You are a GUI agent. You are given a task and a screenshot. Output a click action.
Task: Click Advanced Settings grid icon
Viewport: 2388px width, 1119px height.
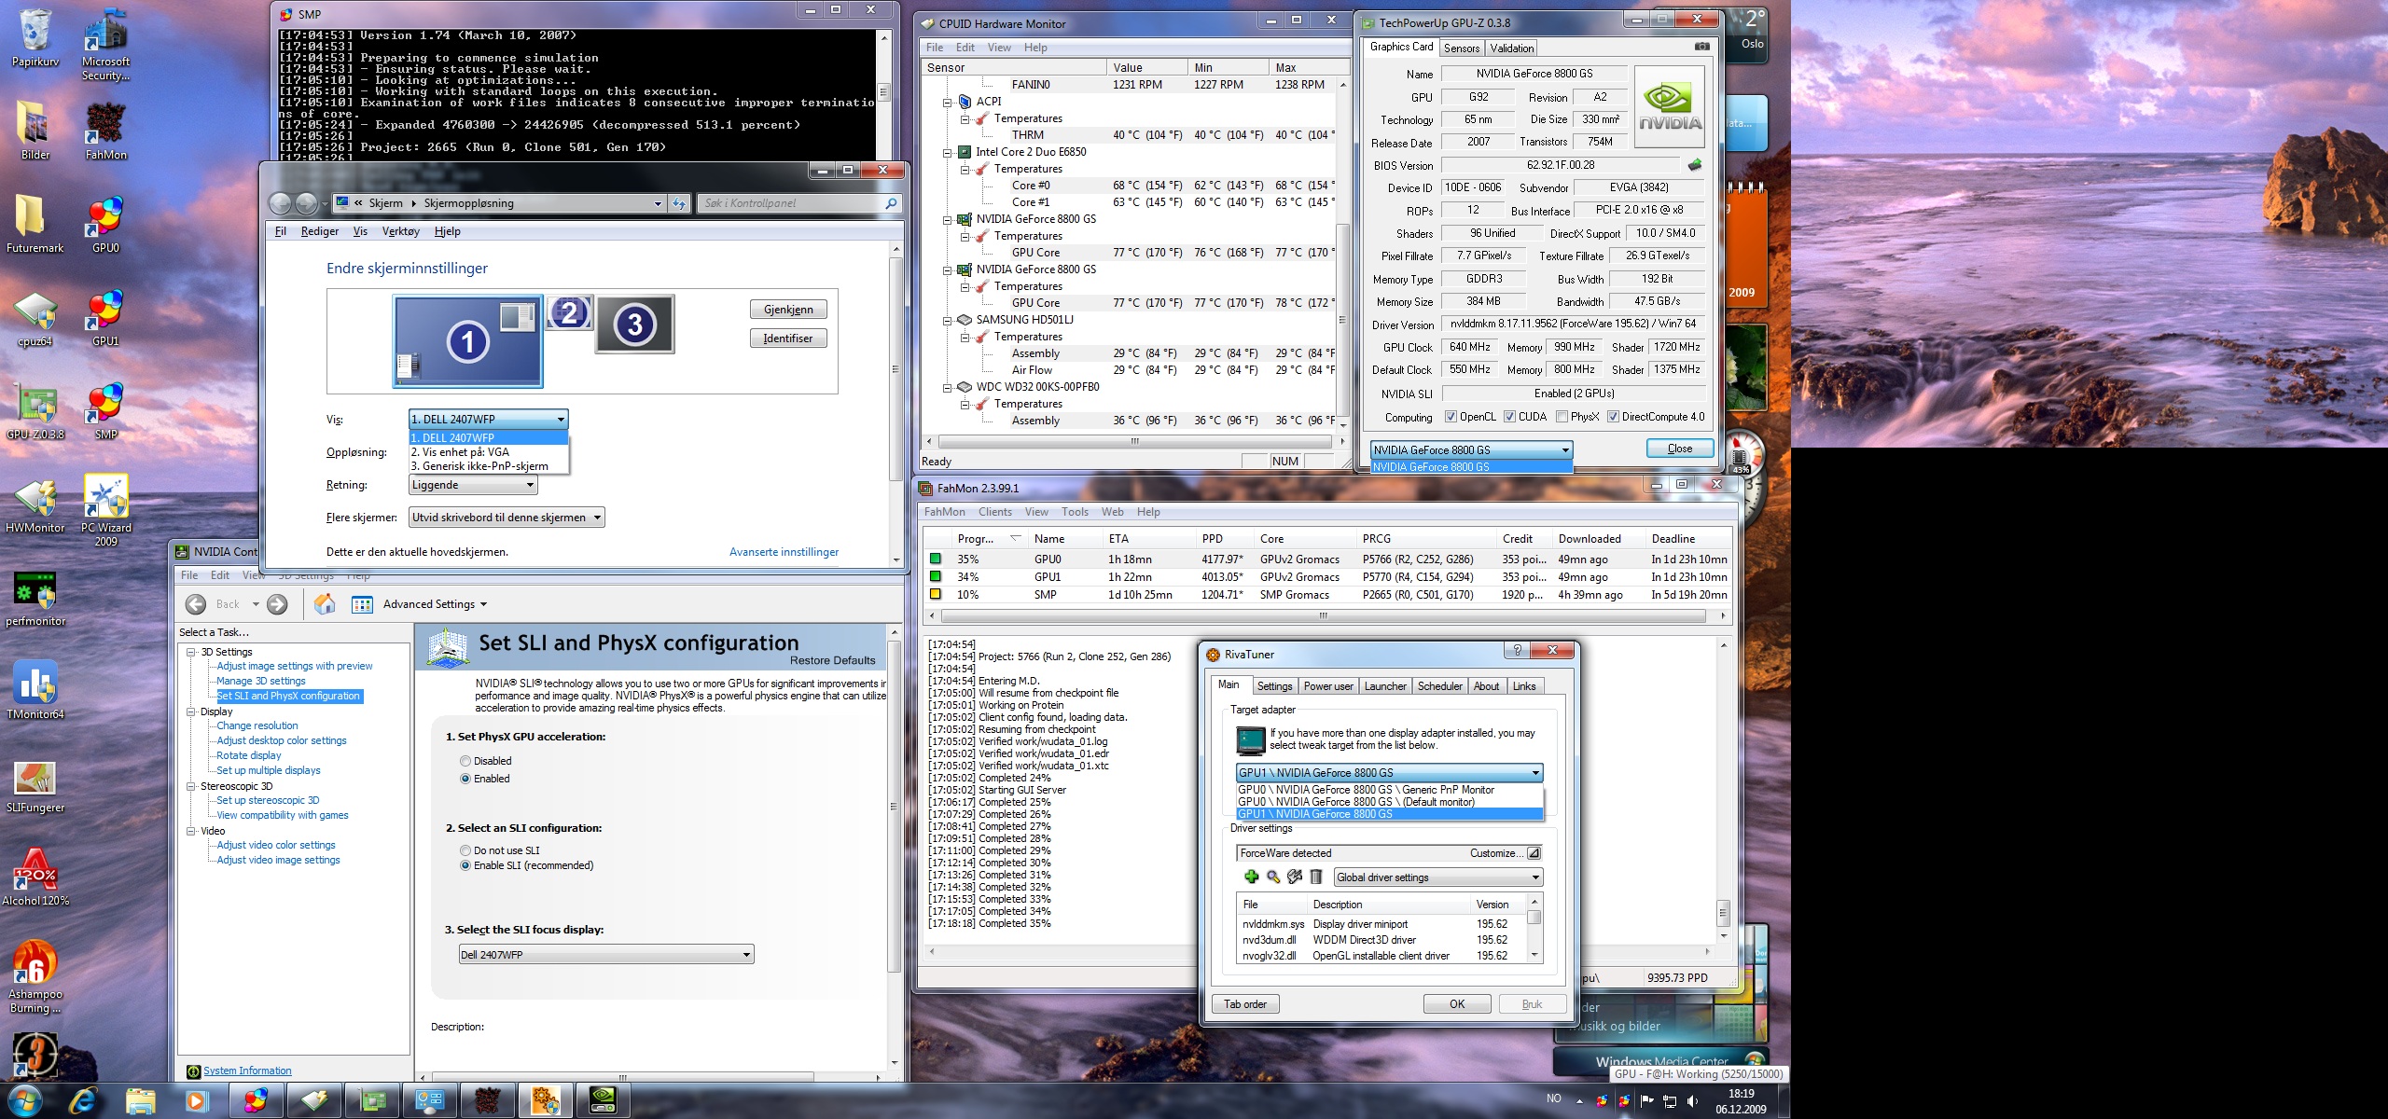click(362, 604)
